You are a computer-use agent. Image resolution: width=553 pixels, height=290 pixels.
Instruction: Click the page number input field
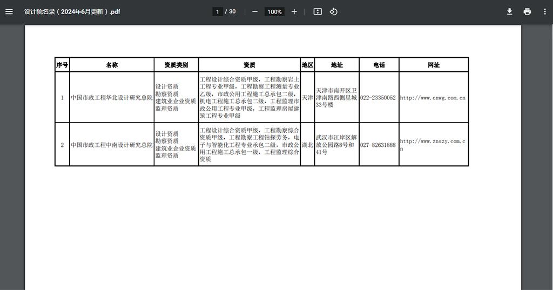pyautogui.click(x=217, y=12)
